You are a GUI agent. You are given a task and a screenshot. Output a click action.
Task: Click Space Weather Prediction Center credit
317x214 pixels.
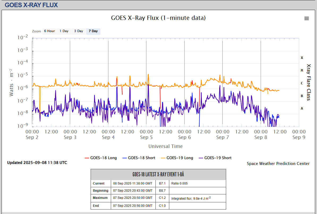pyautogui.click(x=278, y=164)
